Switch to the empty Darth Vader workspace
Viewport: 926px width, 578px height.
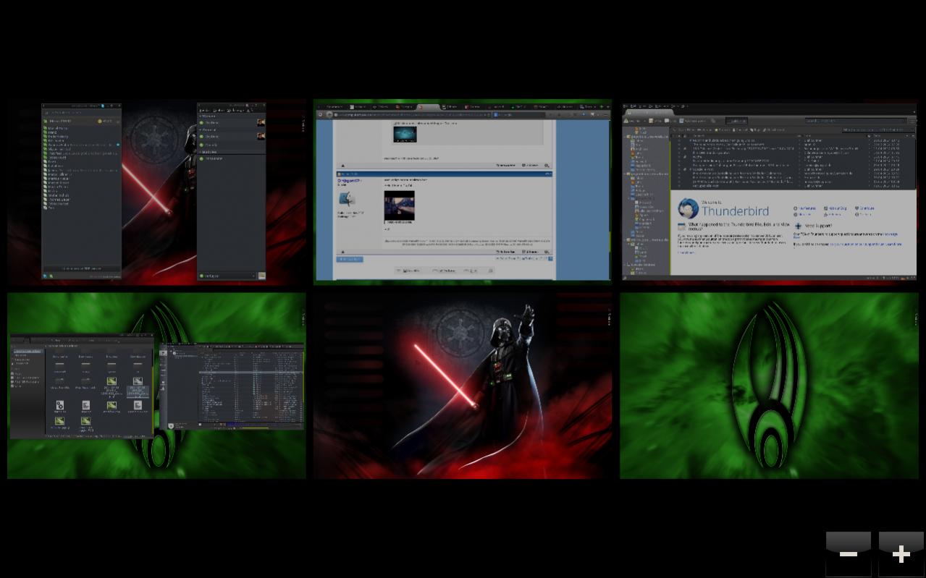pos(463,386)
